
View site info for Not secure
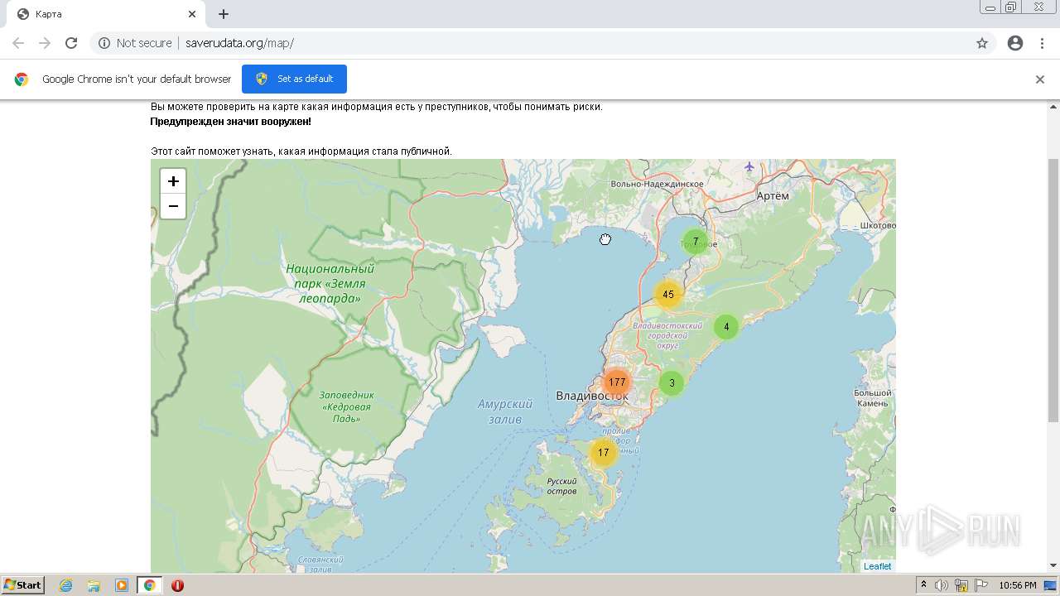(x=135, y=43)
